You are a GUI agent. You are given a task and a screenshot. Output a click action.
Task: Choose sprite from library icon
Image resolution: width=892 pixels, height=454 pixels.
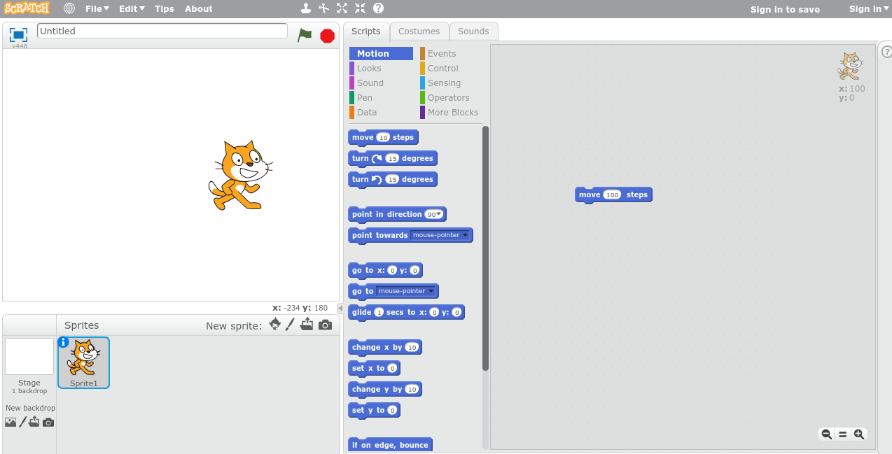coord(274,325)
